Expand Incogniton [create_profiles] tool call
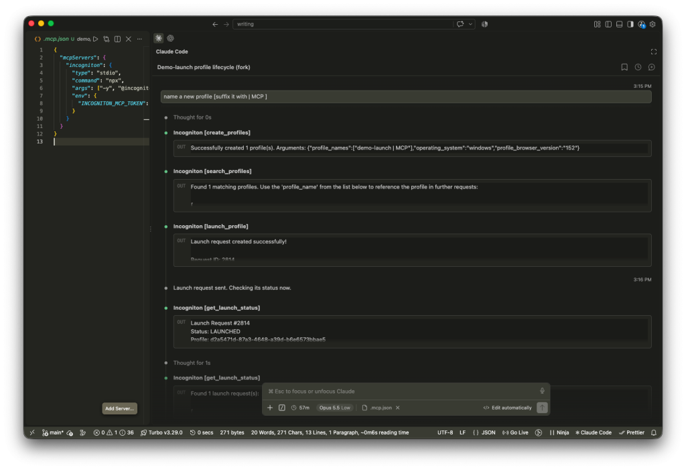This screenshot has height=470, width=686. coord(212,133)
